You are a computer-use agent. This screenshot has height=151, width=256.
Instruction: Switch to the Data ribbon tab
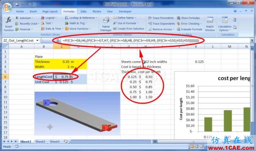coord(84,11)
